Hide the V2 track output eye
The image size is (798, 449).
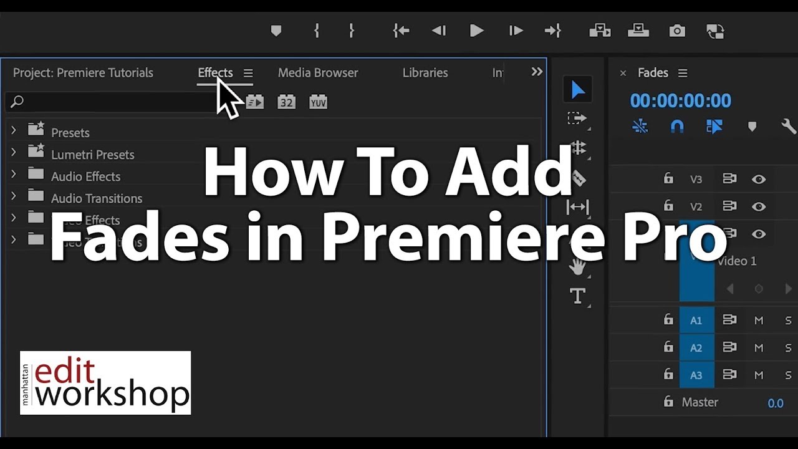(759, 206)
